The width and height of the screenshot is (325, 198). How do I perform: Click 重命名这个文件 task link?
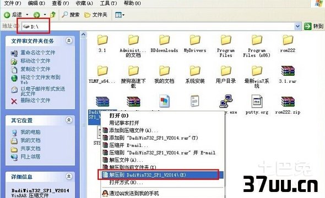37,53
